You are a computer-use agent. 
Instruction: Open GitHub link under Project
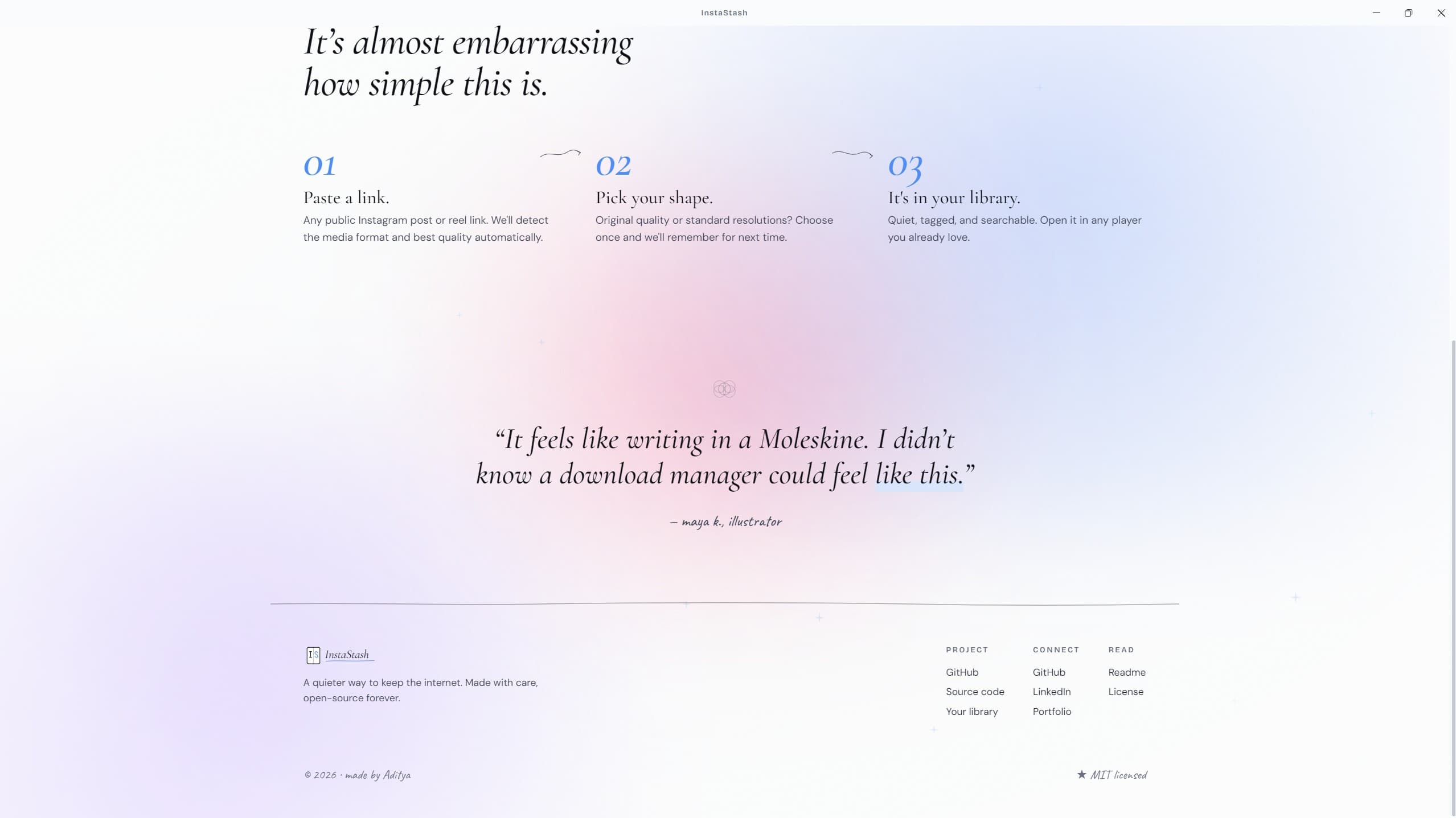[x=962, y=672]
